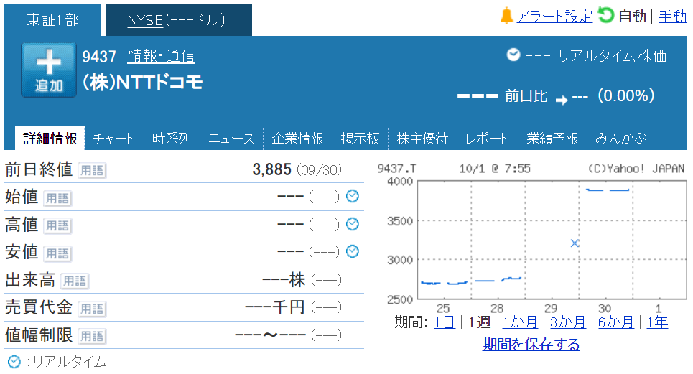Click the 前日比 label
The image size is (693, 374).
pos(526,95)
